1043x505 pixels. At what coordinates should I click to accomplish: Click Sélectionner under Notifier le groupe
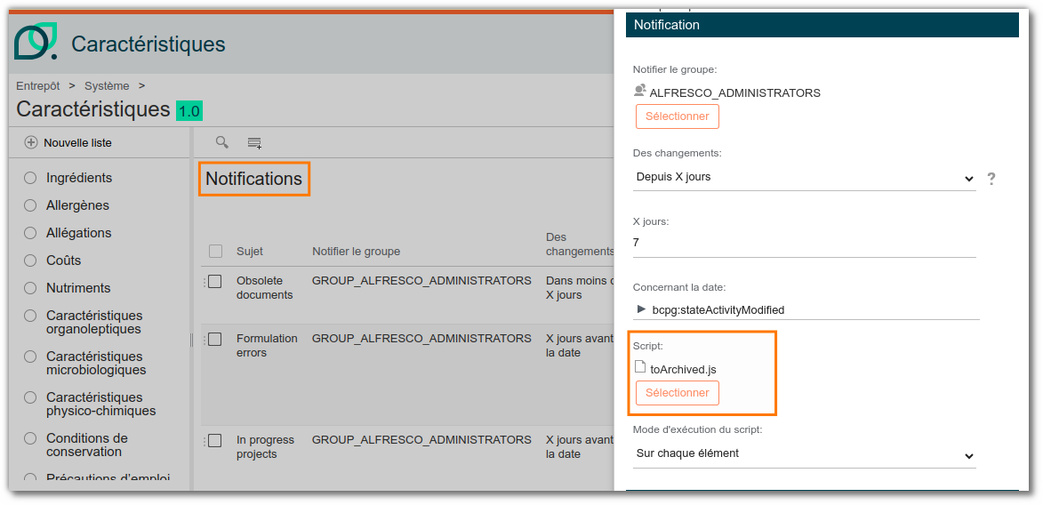click(x=678, y=116)
